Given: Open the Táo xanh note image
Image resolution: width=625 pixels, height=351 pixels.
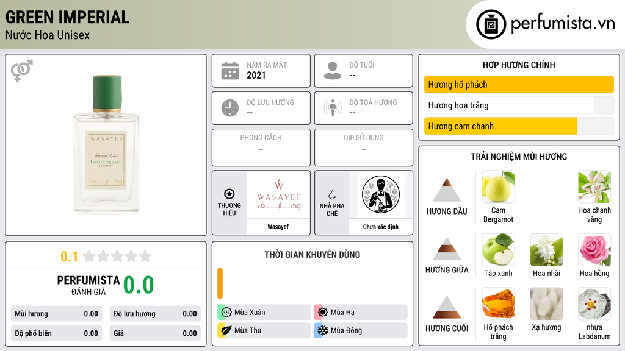Looking at the screenshot, I should point(498,249).
